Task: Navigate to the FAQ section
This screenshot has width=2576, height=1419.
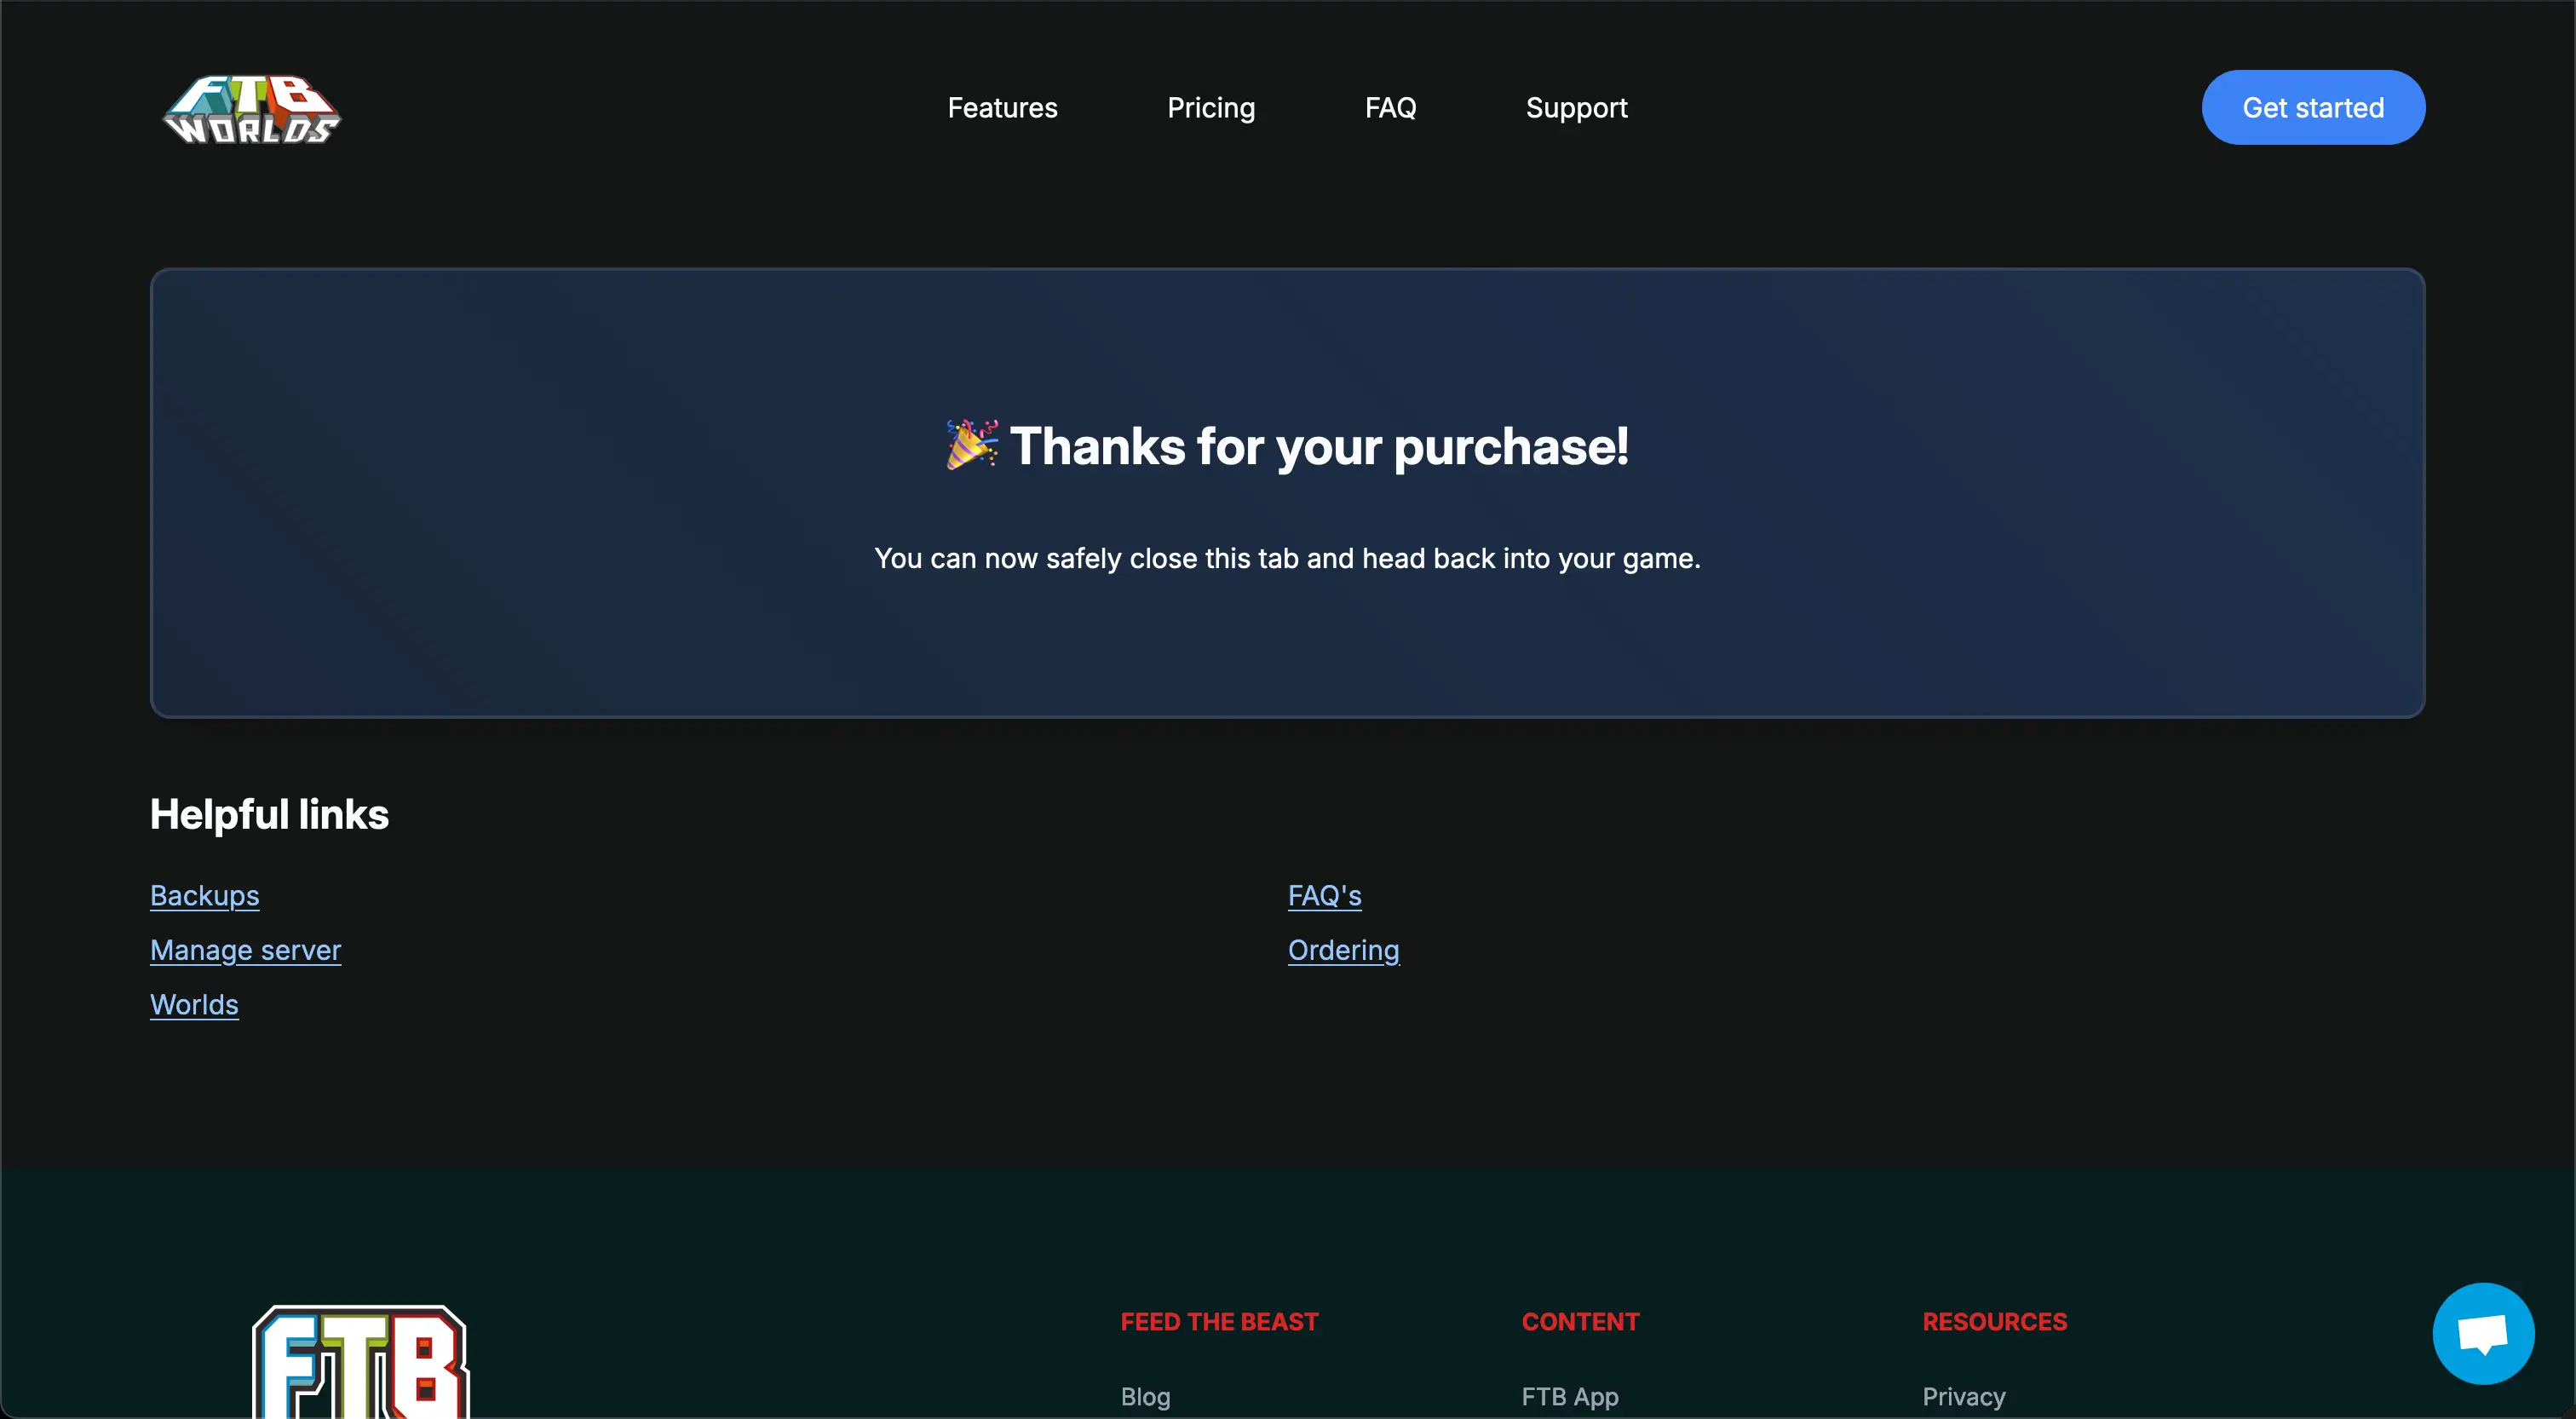Action: (1391, 107)
